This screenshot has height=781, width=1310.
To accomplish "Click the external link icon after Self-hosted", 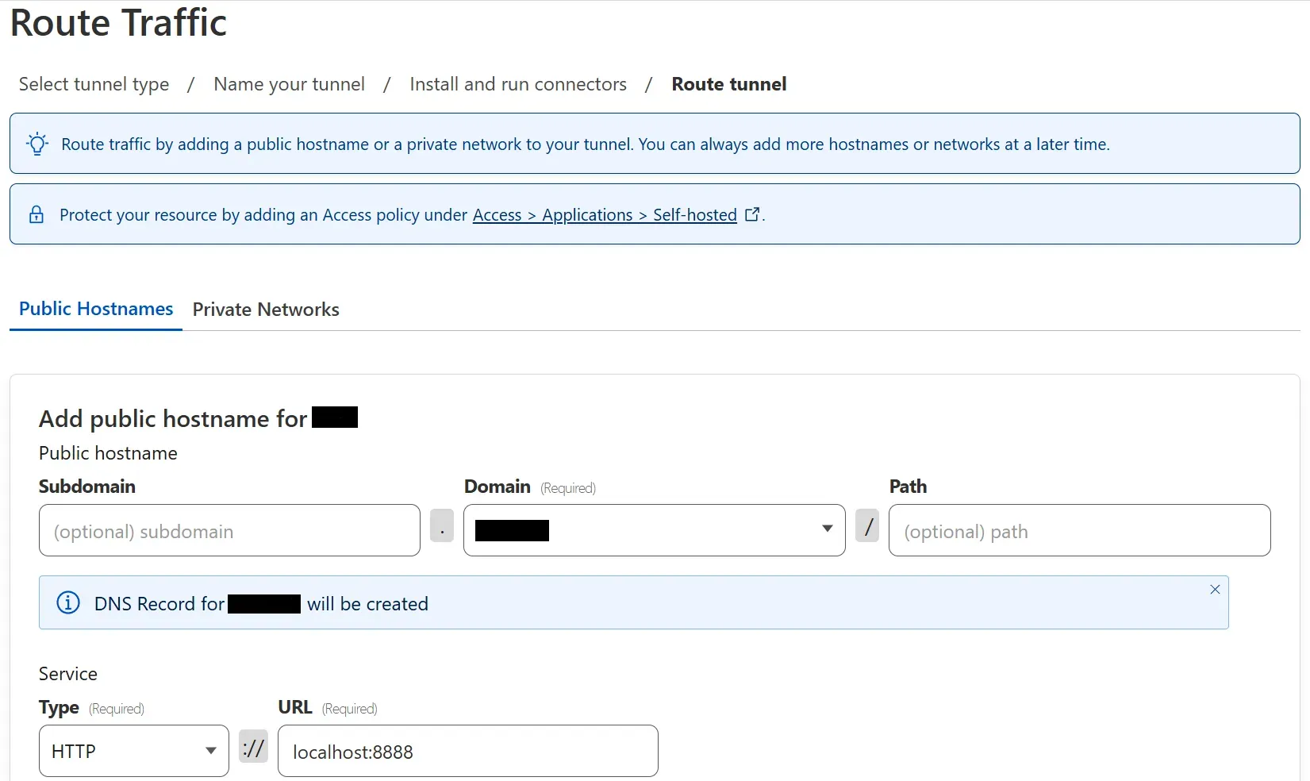I will point(752,214).
